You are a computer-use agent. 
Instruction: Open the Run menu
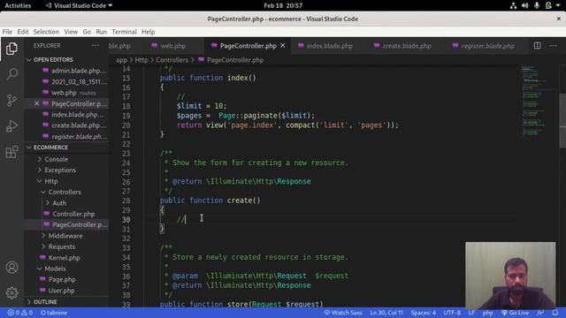pyautogui.click(x=101, y=32)
